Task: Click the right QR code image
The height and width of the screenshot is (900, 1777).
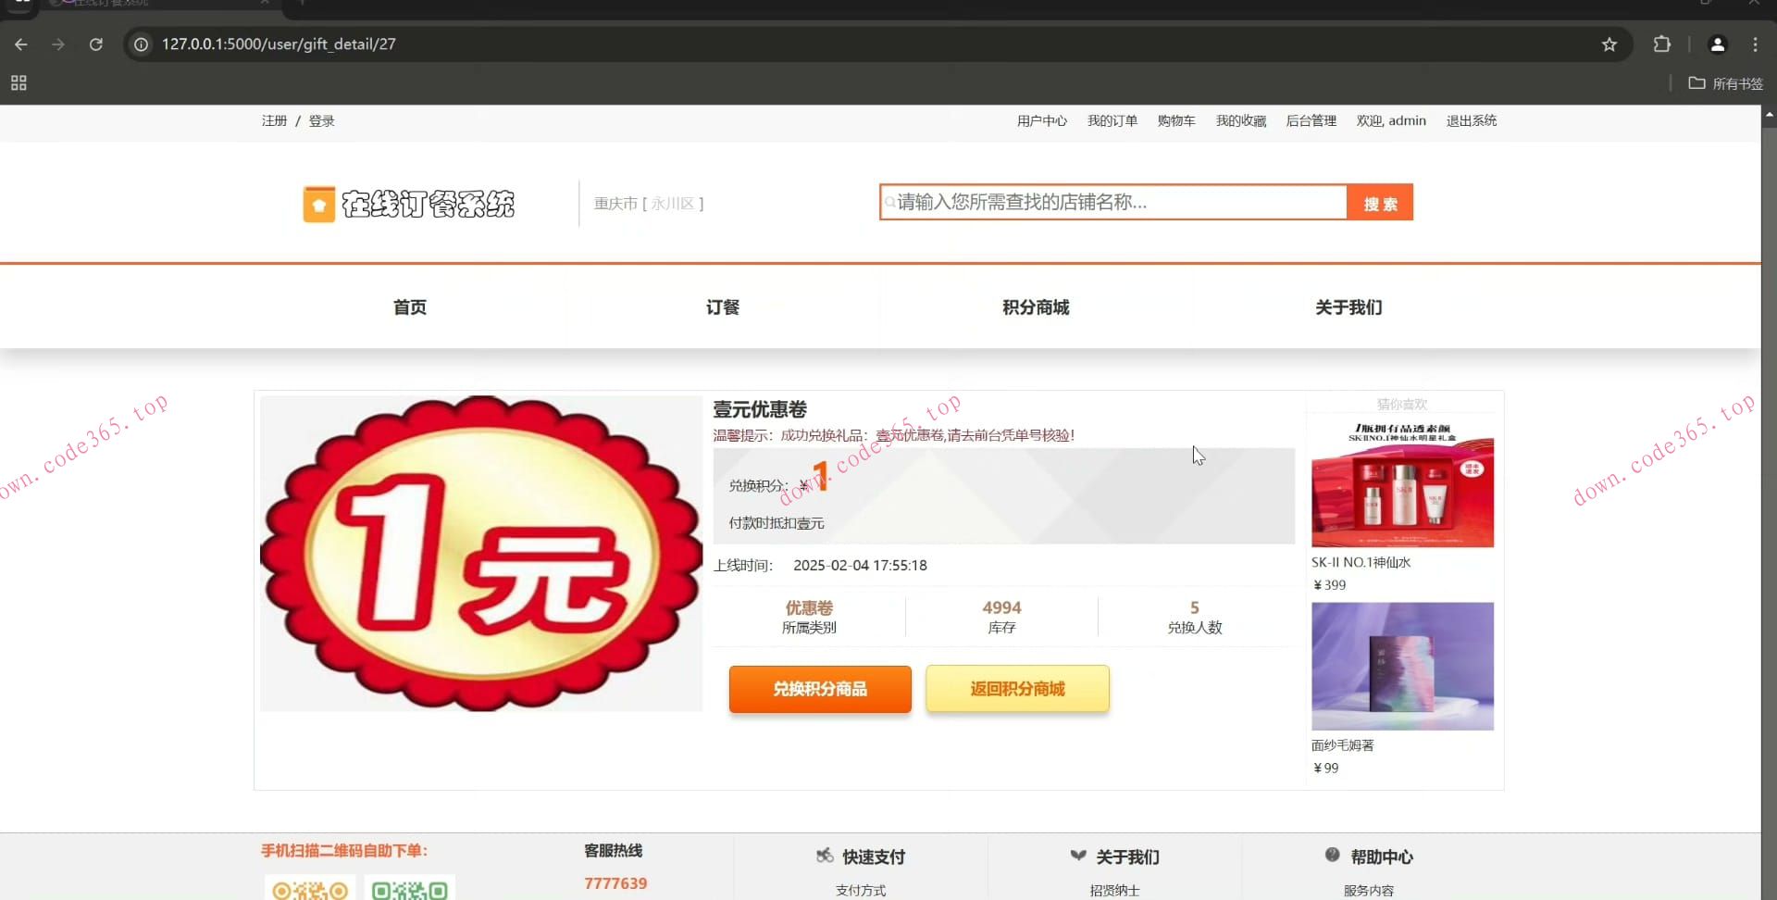Action: (408, 888)
